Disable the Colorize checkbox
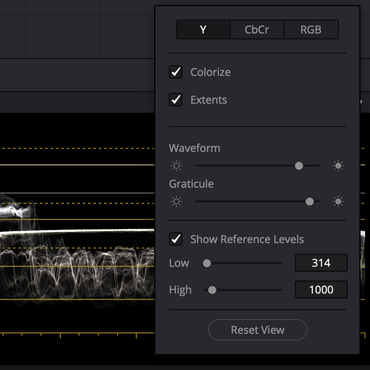 176,72
